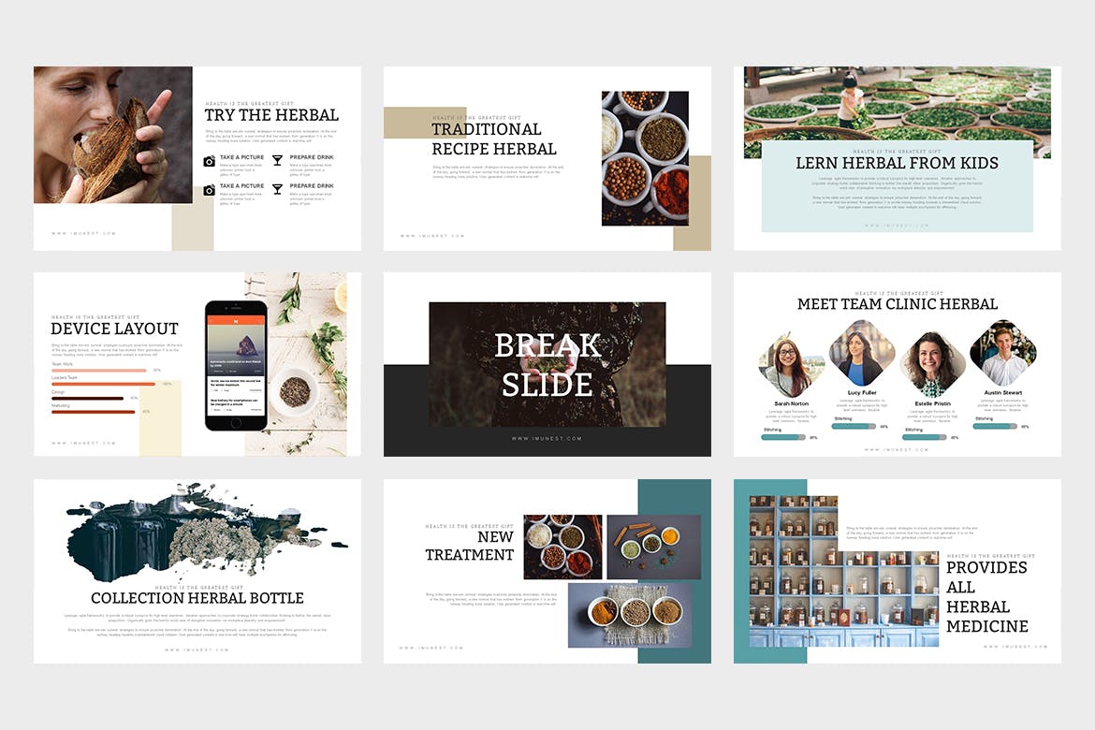The image size is (1095, 730).
Task: Click the Provides All Herbal Medicine heading
Action: tap(986, 596)
